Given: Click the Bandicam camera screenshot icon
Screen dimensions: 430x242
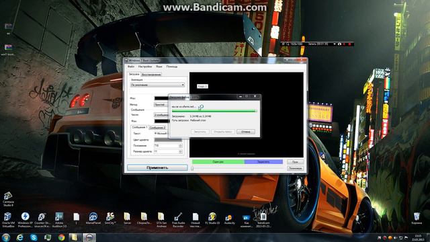Looking at the screenshot, I should tap(339, 44).
